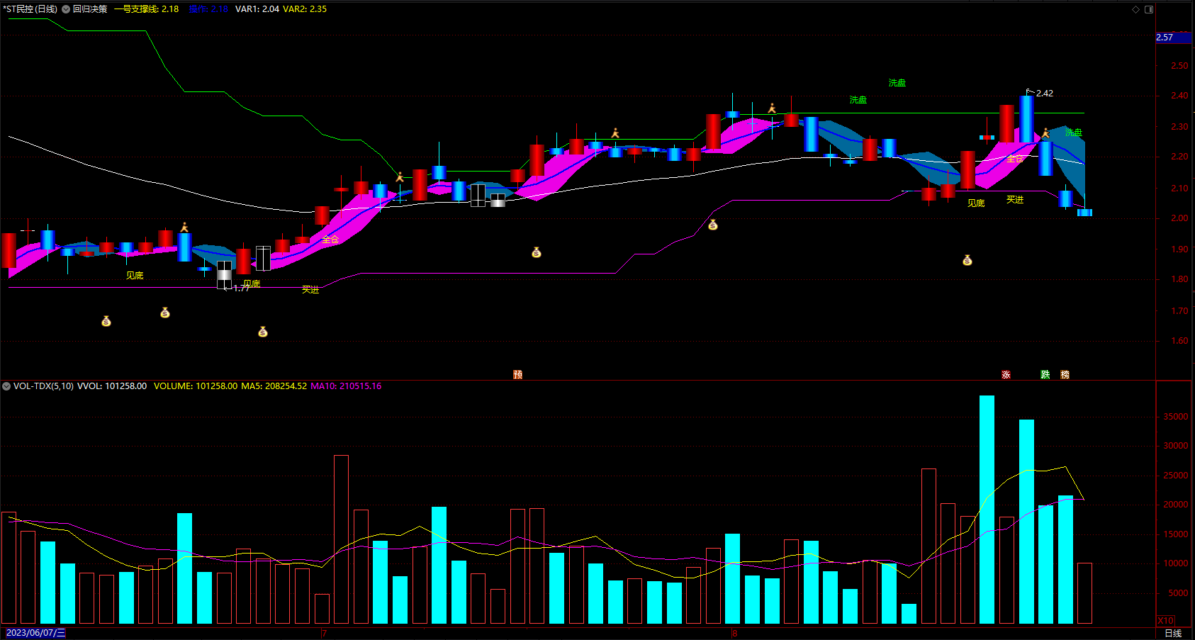Click the diamond icon at chart top-right
Viewport: 1195px width, 640px height.
(x=1135, y=9)
